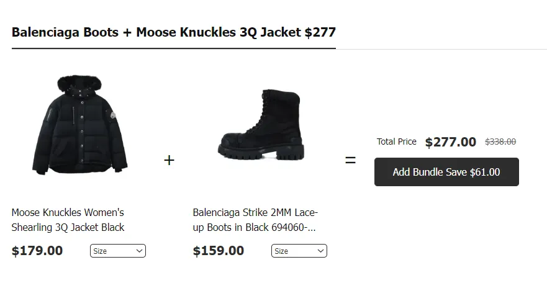
Task: Click the Total Price label
Action: (x=396, y=142)
